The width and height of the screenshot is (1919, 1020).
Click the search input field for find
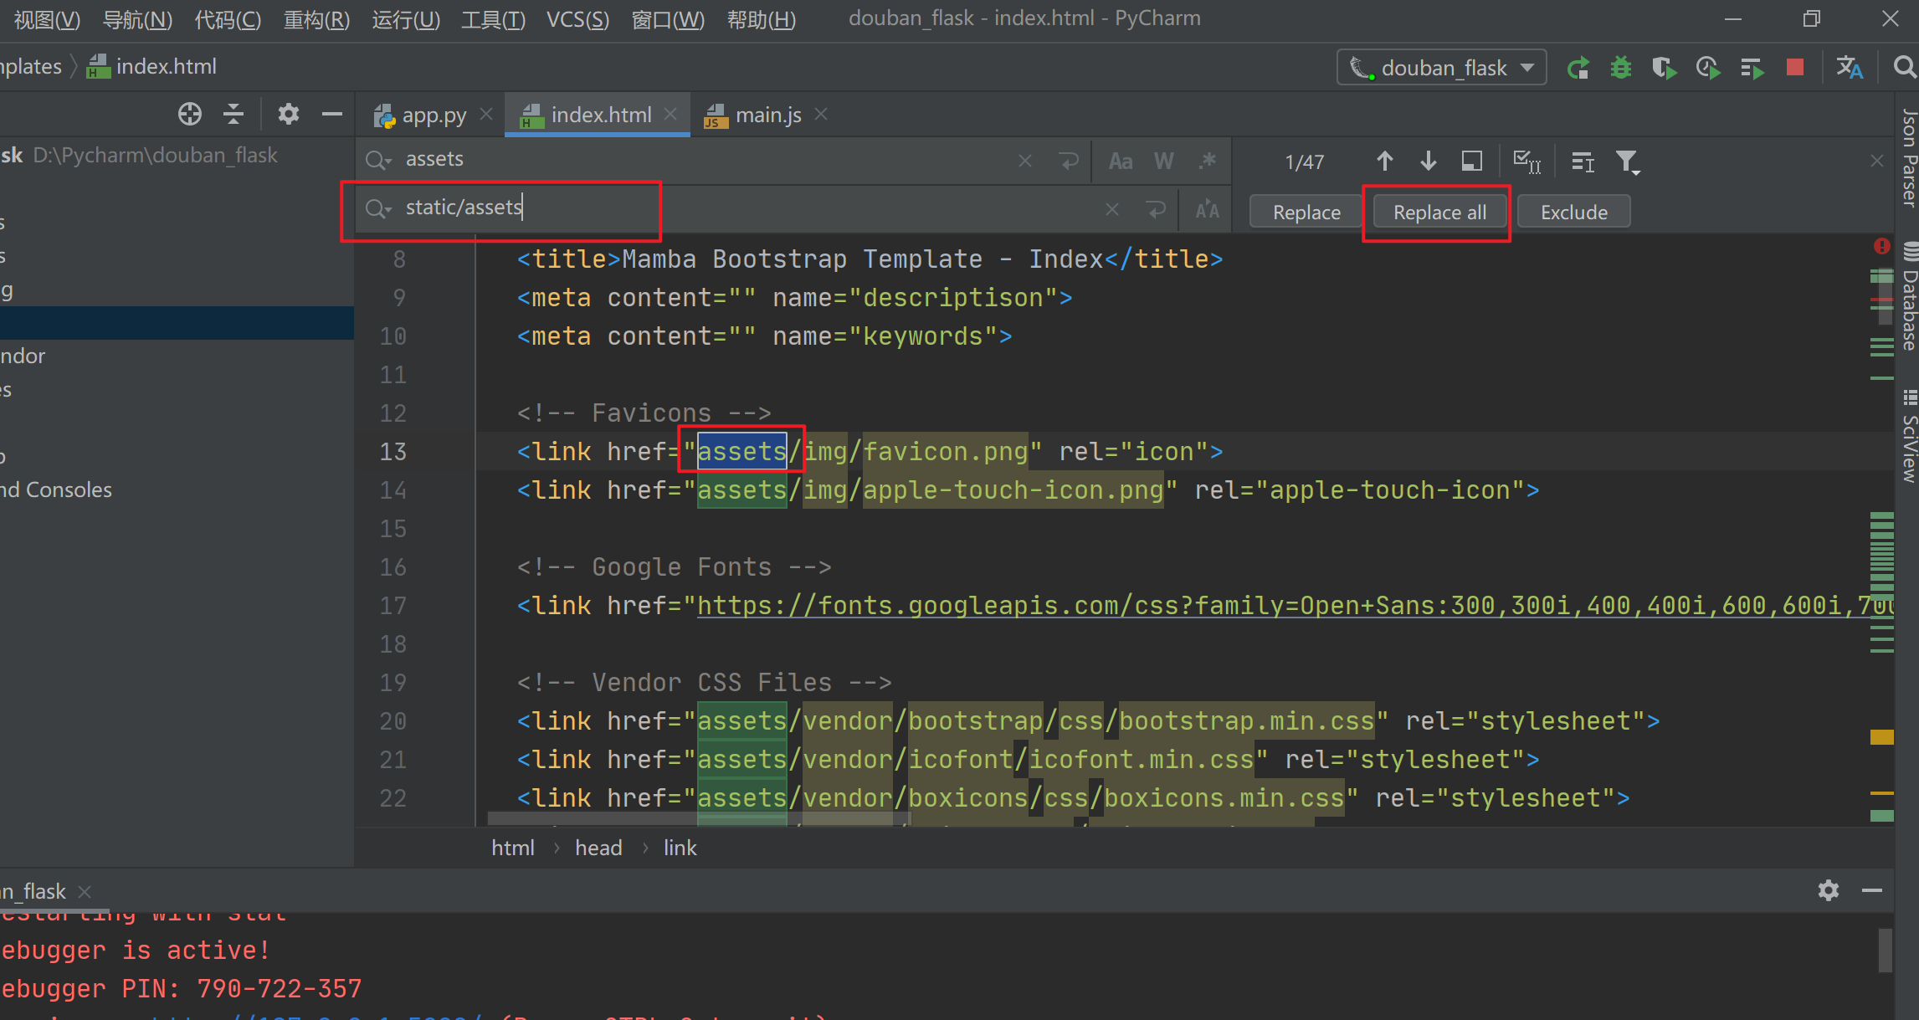(707, 159)
